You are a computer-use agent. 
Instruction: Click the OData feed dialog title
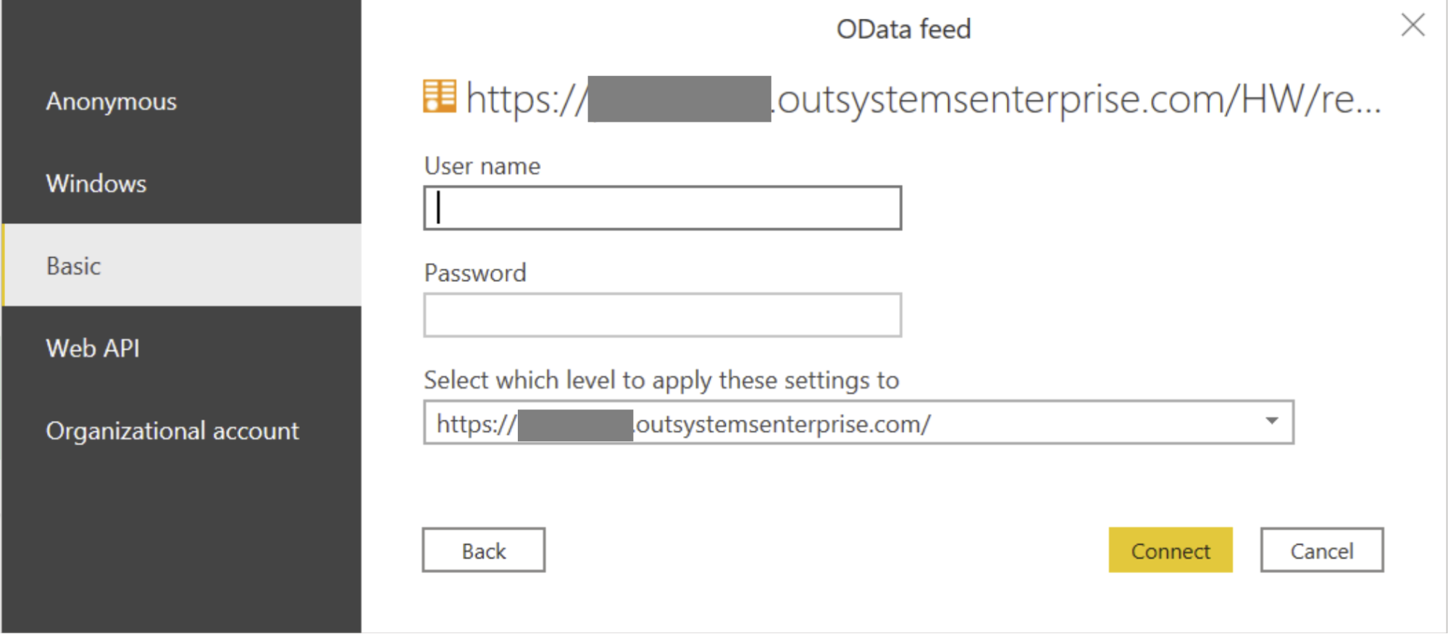click(903, 29)
